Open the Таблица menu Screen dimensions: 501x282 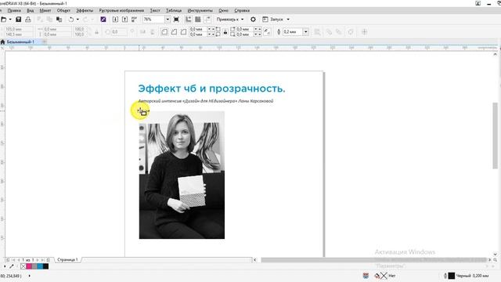coord(174,10)
